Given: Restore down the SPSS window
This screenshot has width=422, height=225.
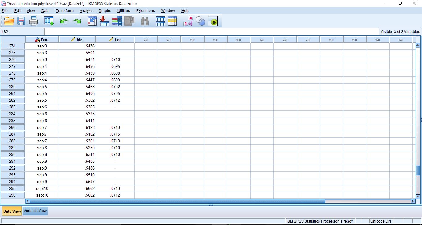Looking at the screenshot, I should coord(400,3).
